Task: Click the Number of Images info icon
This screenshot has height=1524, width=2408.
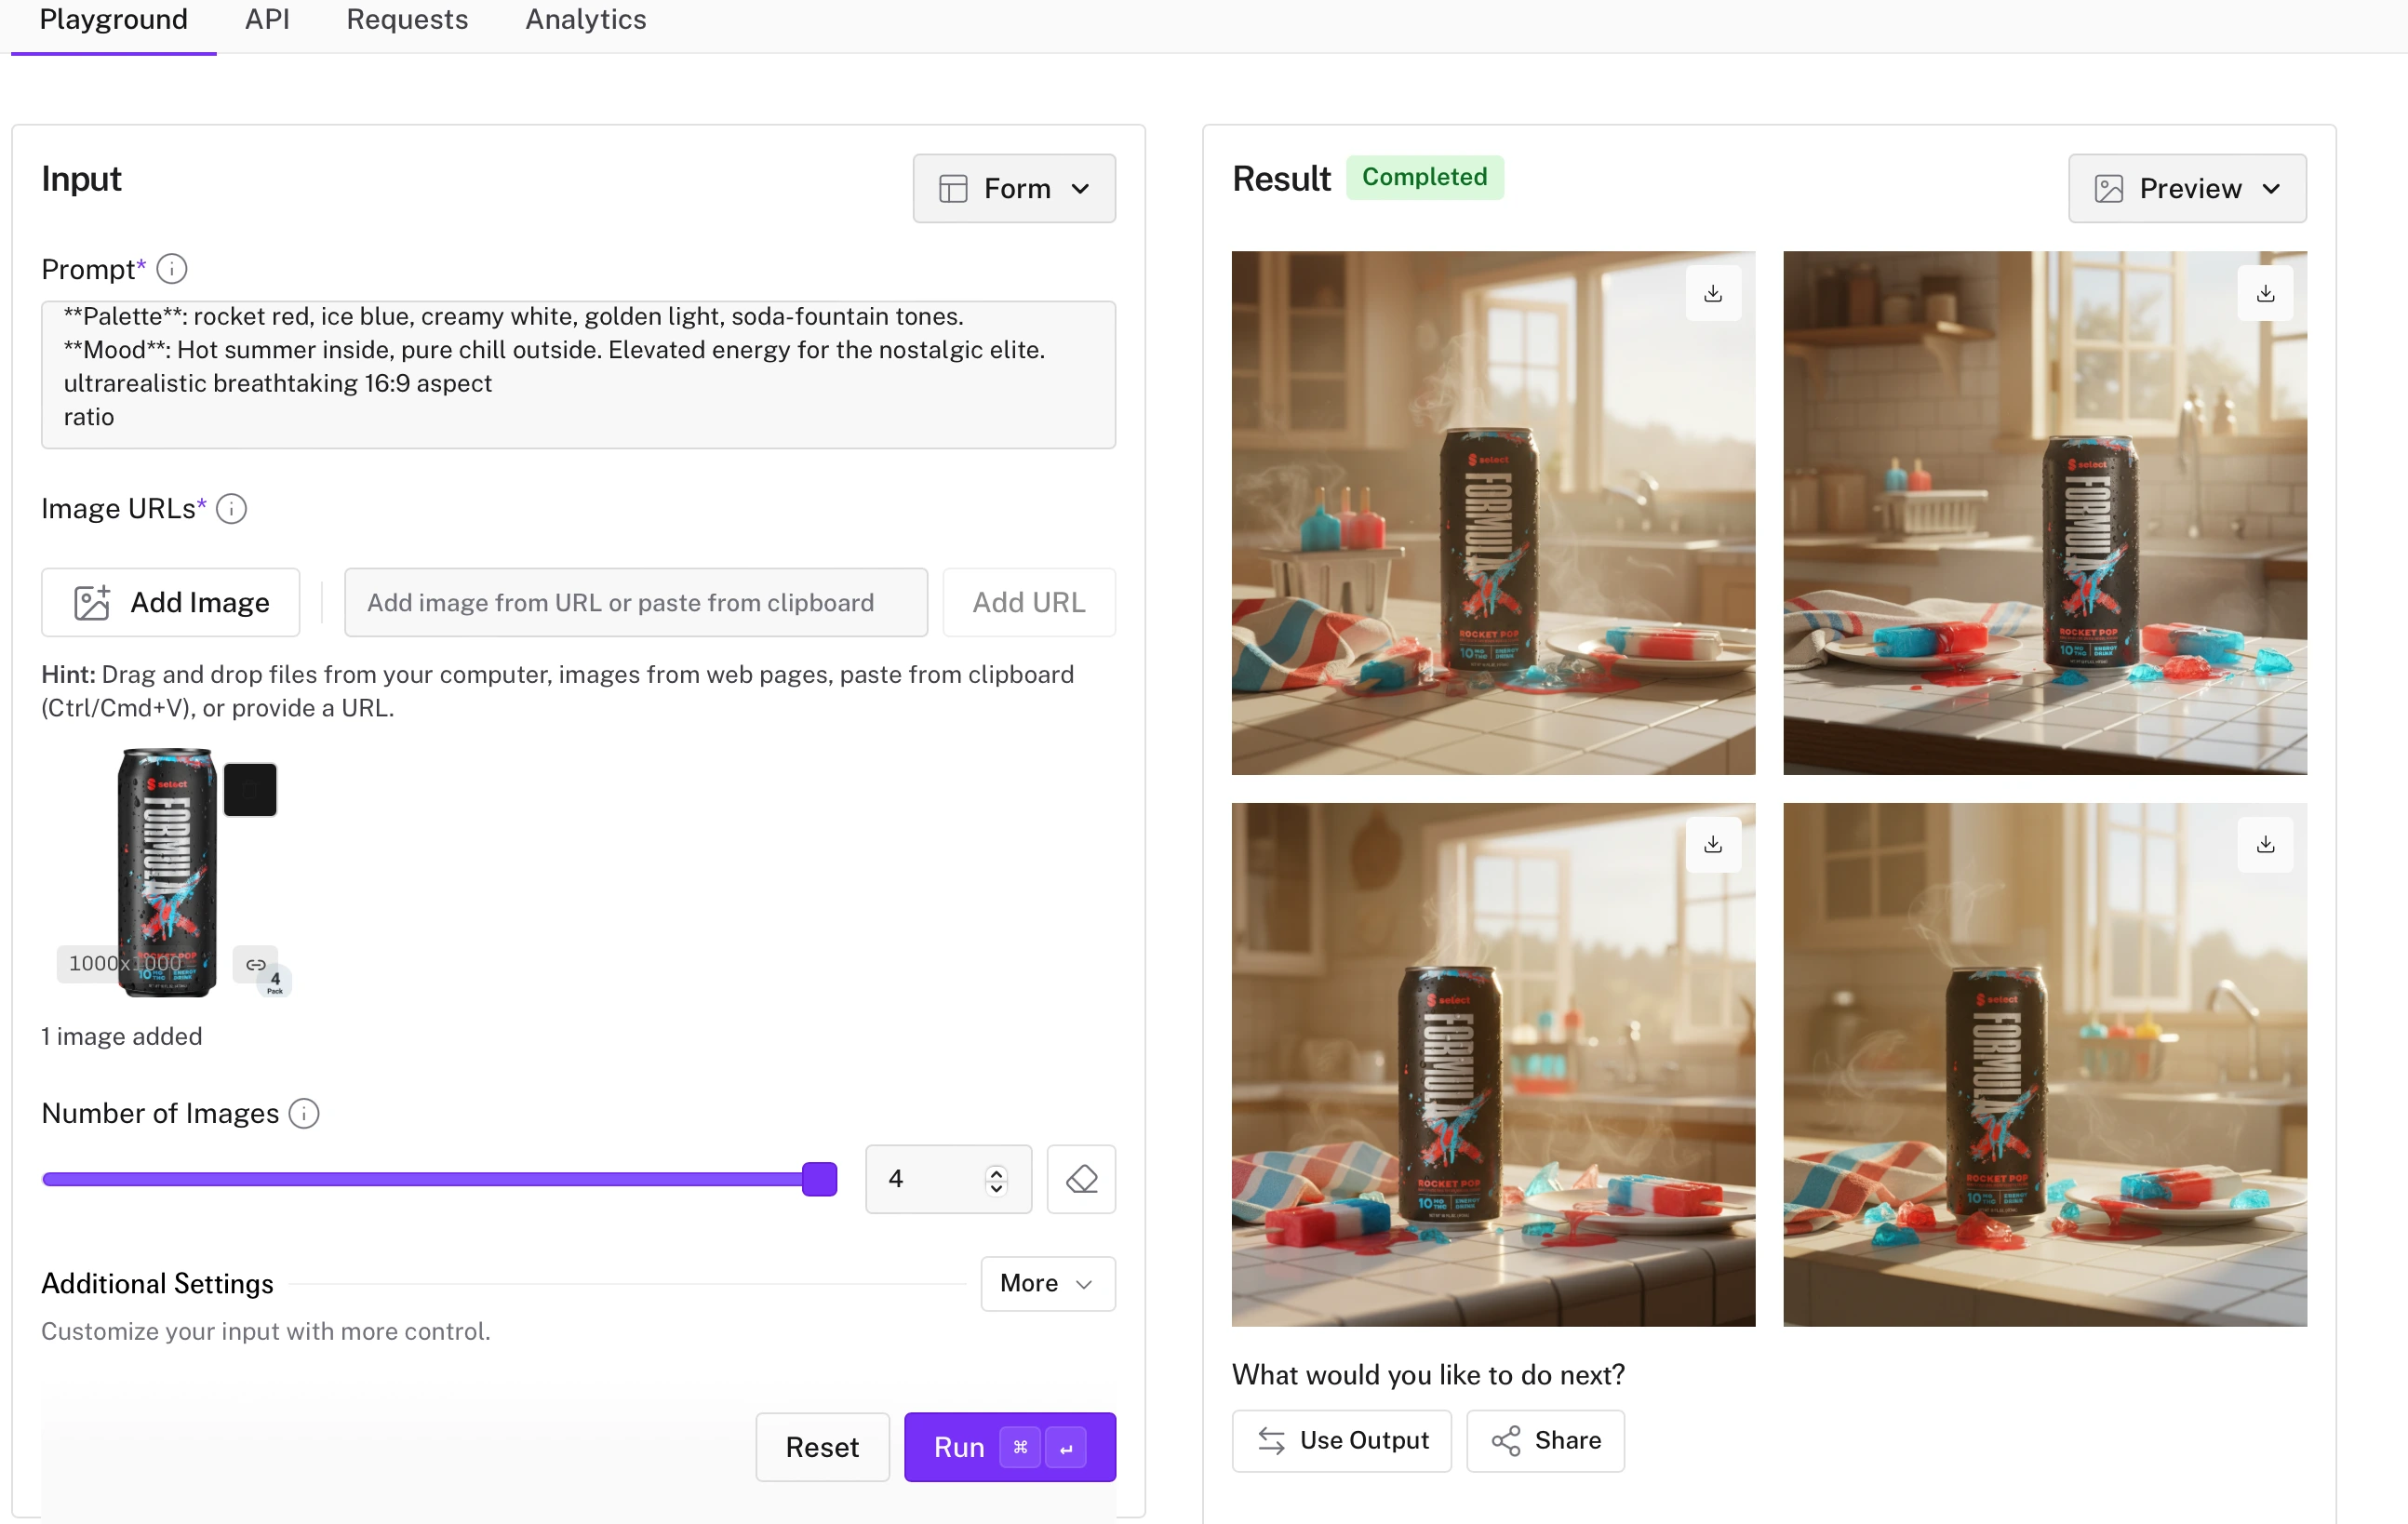Action: pyautogui.click(x=304, y=1113)
